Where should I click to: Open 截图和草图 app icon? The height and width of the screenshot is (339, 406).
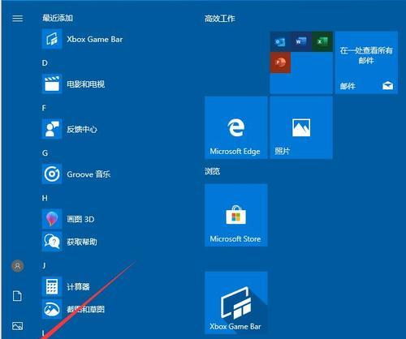pos(52,309)
